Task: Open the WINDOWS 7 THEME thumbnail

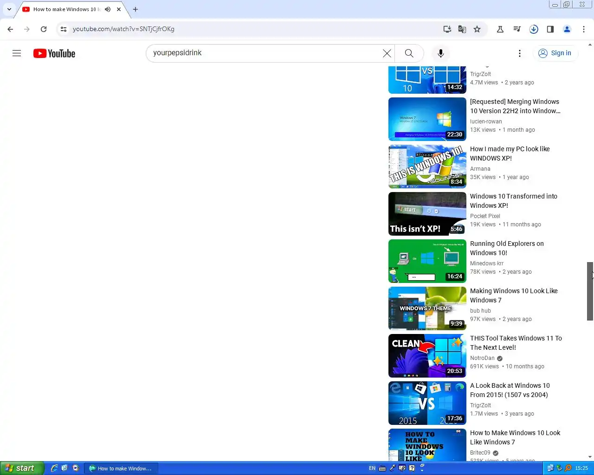Action: click(x=427, y=308)
